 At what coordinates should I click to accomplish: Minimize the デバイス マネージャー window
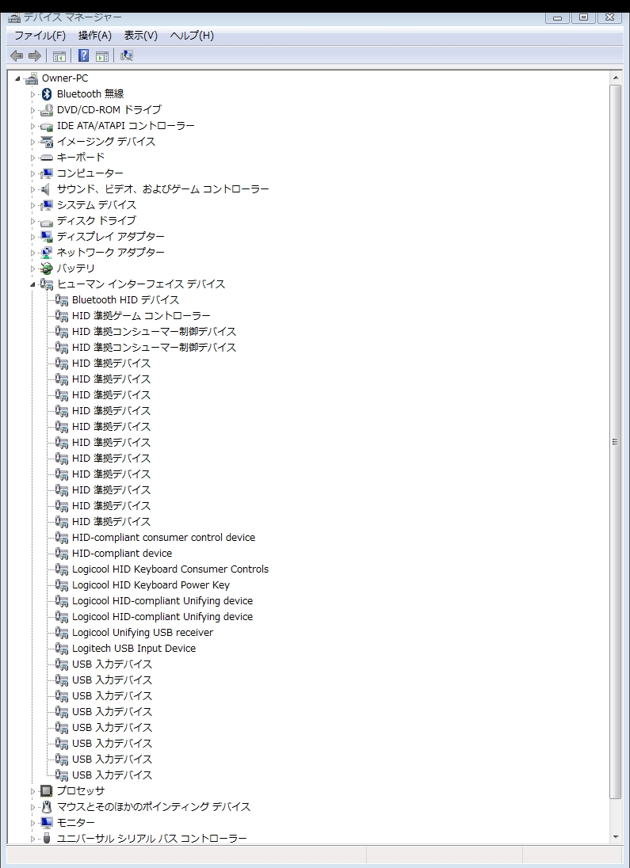[557, 17]
